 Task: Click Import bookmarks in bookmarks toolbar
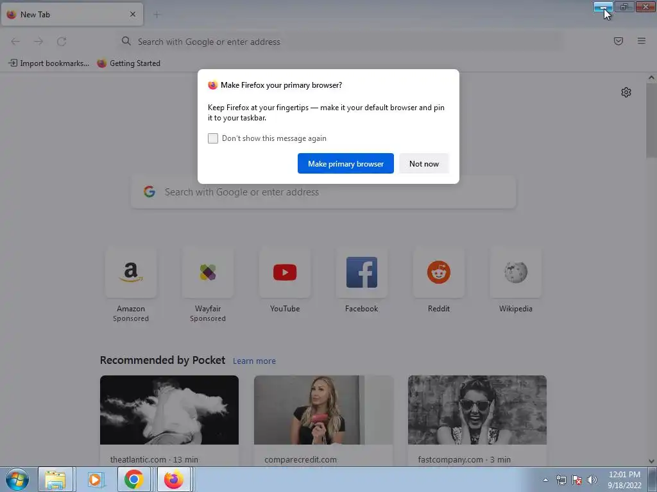(49, 63)
